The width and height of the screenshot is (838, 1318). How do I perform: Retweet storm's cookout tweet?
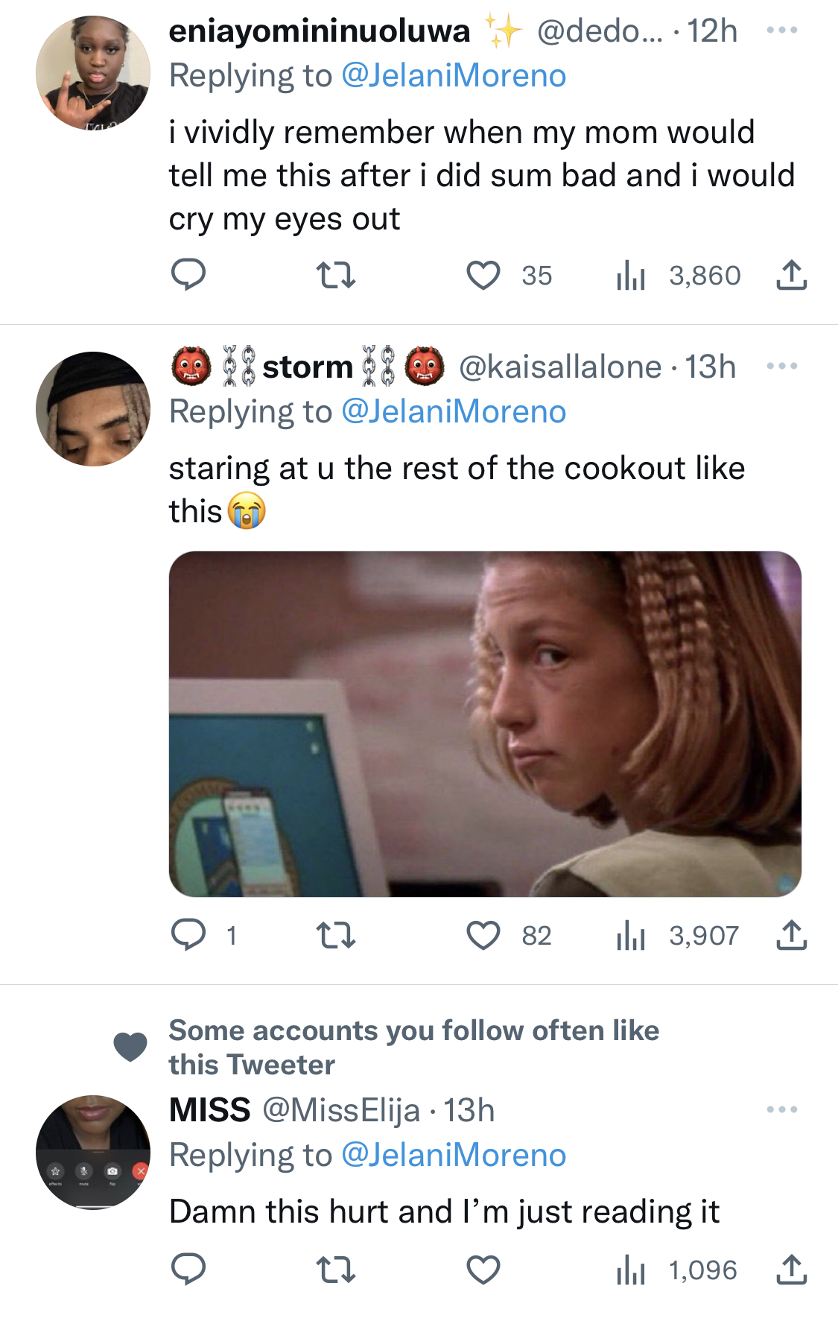[336, 934]
